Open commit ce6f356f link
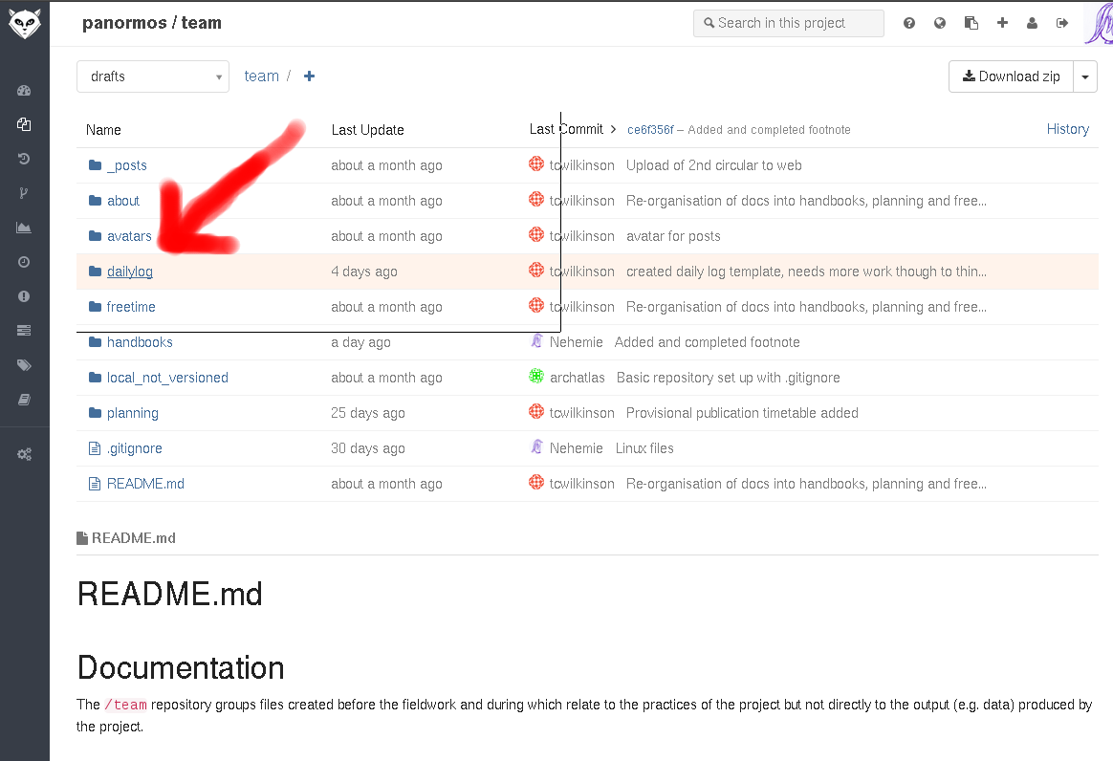The image size is (1113, 761). [x=650, y=130]
